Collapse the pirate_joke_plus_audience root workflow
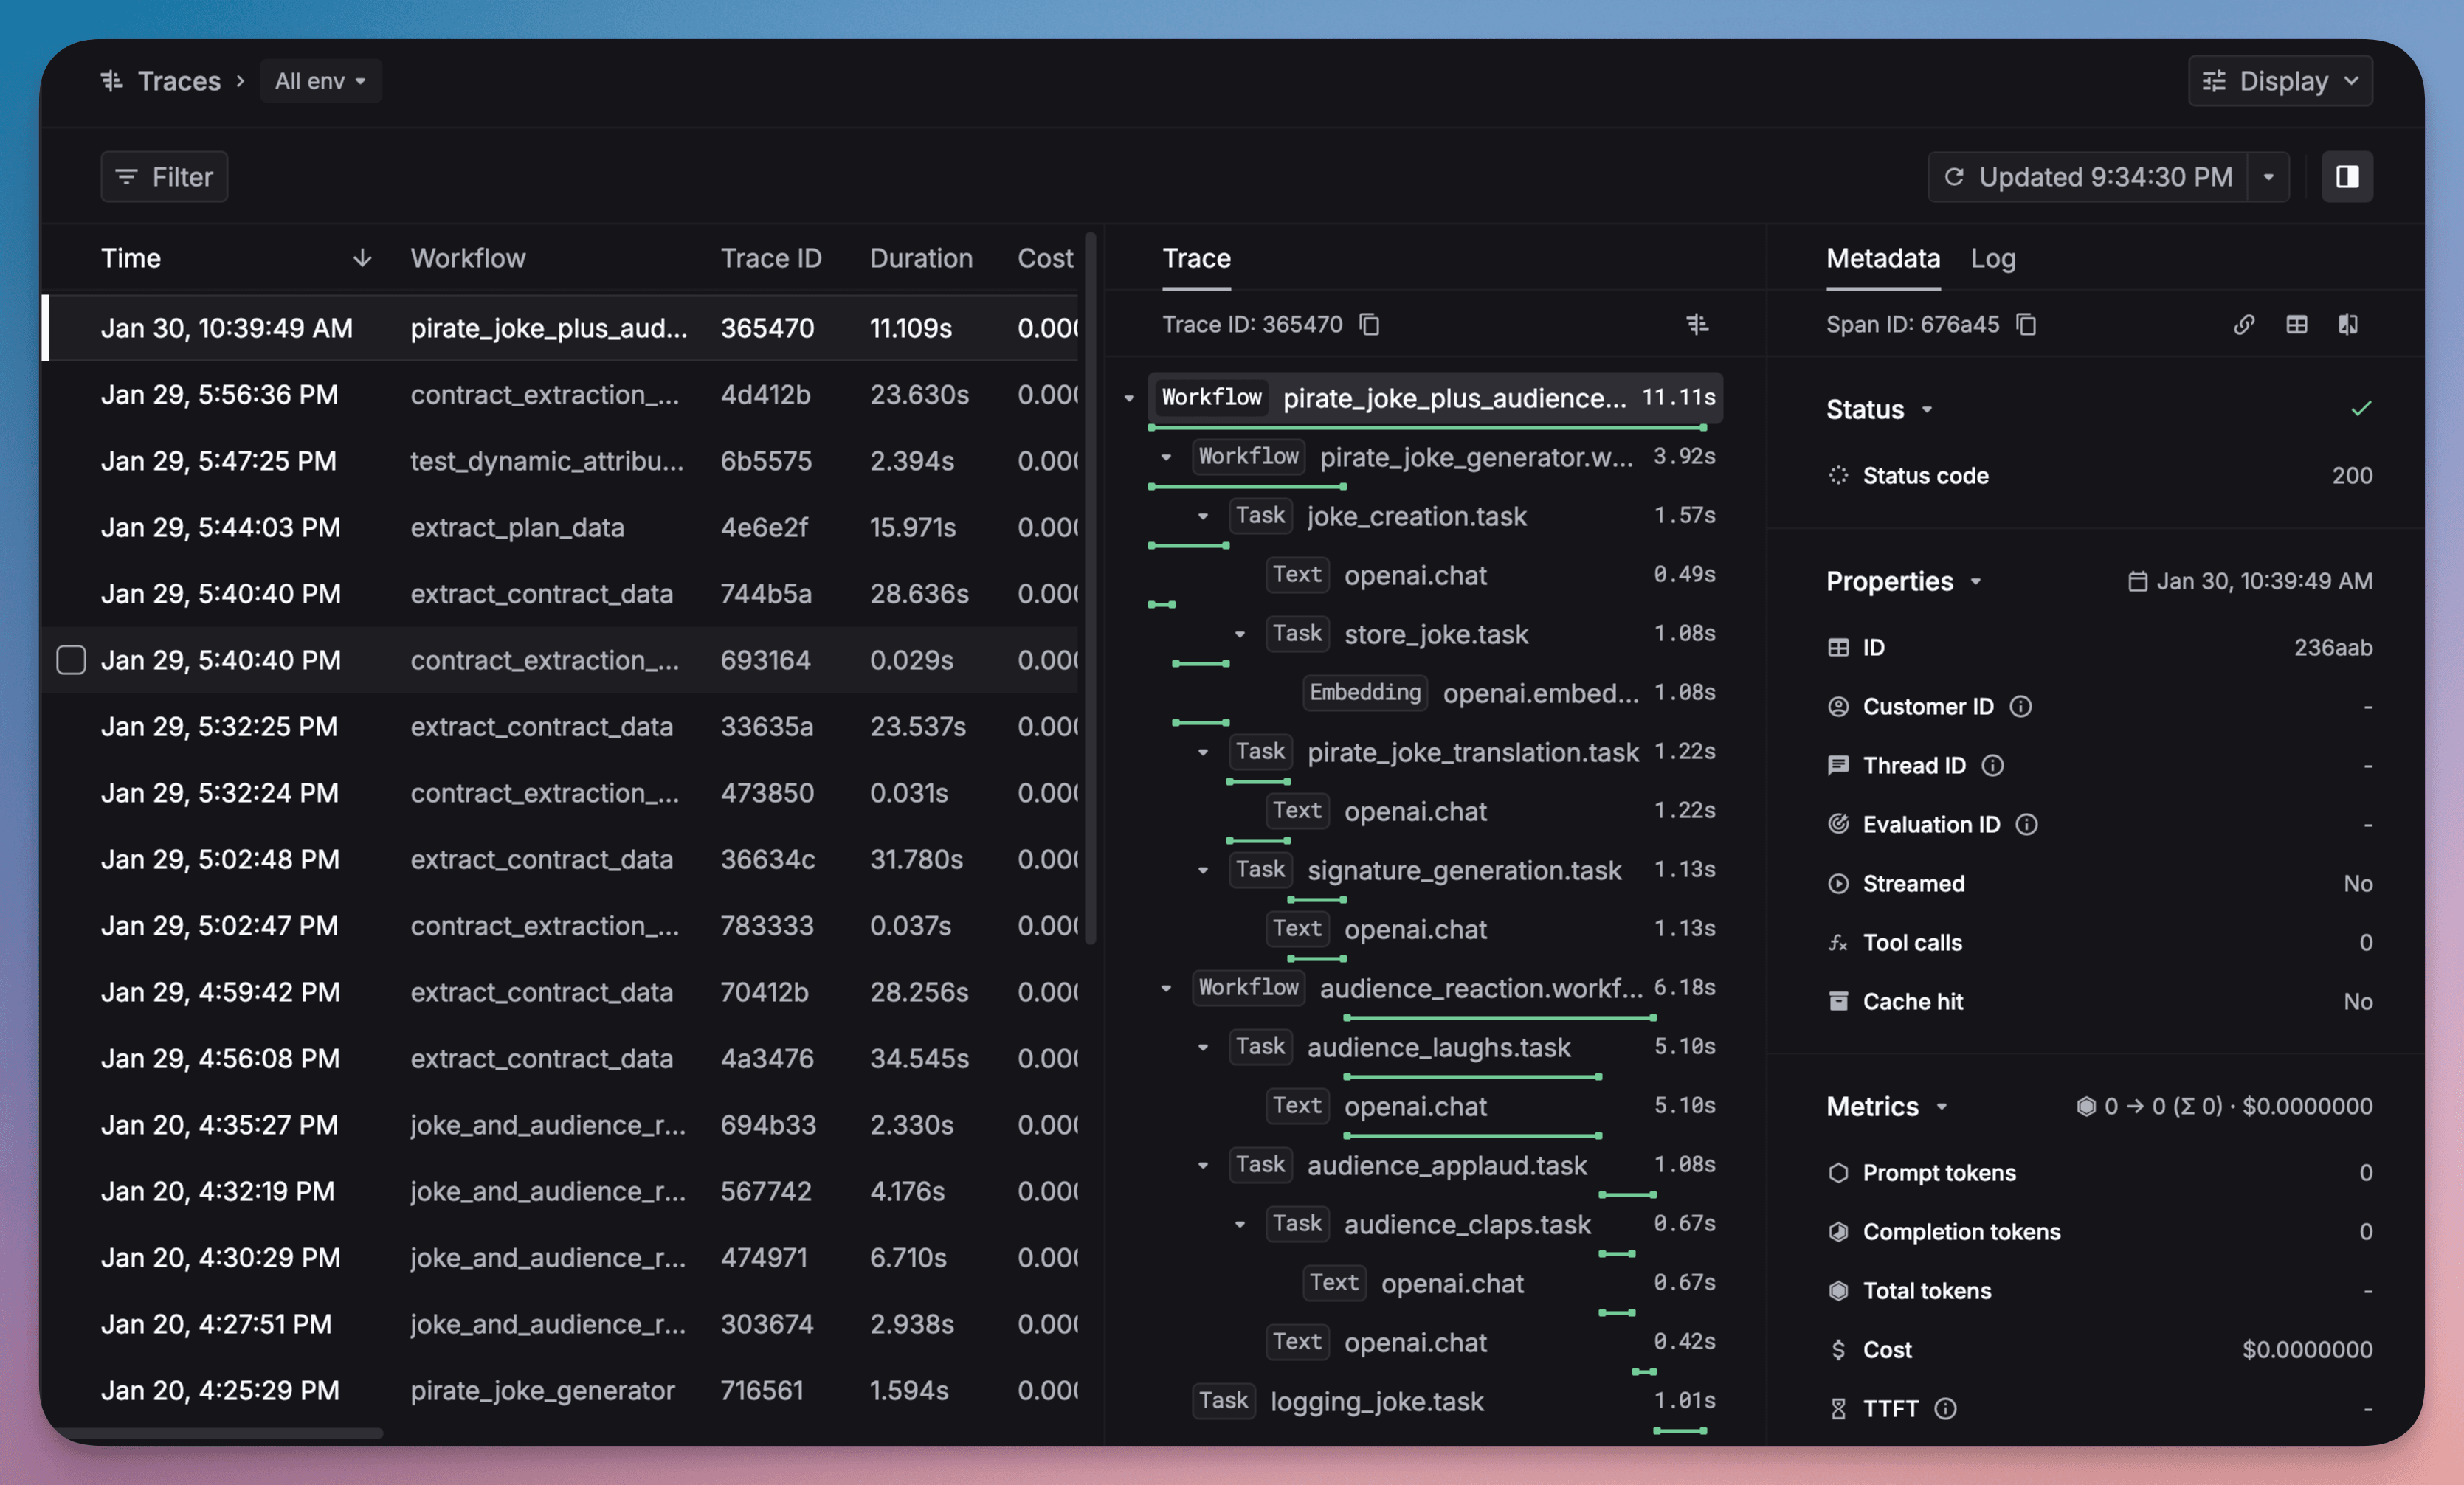Image resolution: width=2464 pixels, height=1485 pixels. 1129,398
